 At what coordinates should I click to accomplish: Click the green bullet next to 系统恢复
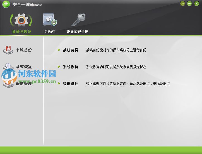coord(59,67)
